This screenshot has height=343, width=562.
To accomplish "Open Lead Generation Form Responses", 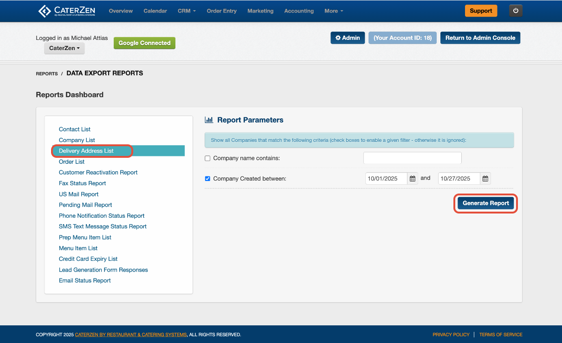I will (103, 270).
